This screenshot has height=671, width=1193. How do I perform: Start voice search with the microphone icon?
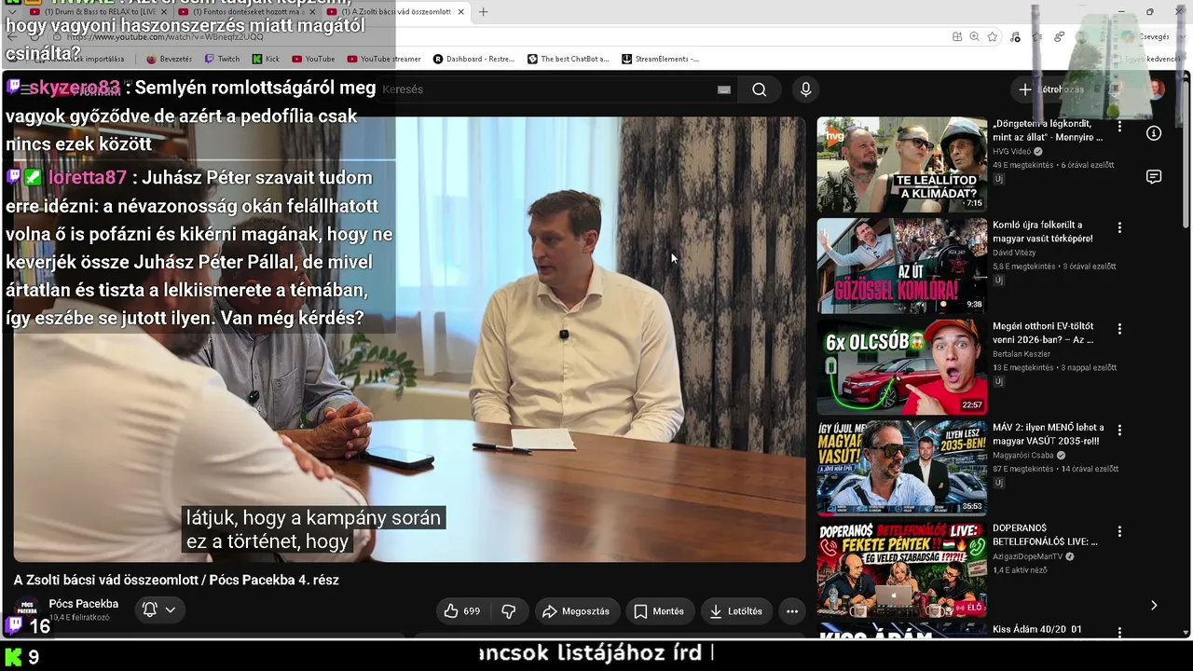[x=806, y=89]
